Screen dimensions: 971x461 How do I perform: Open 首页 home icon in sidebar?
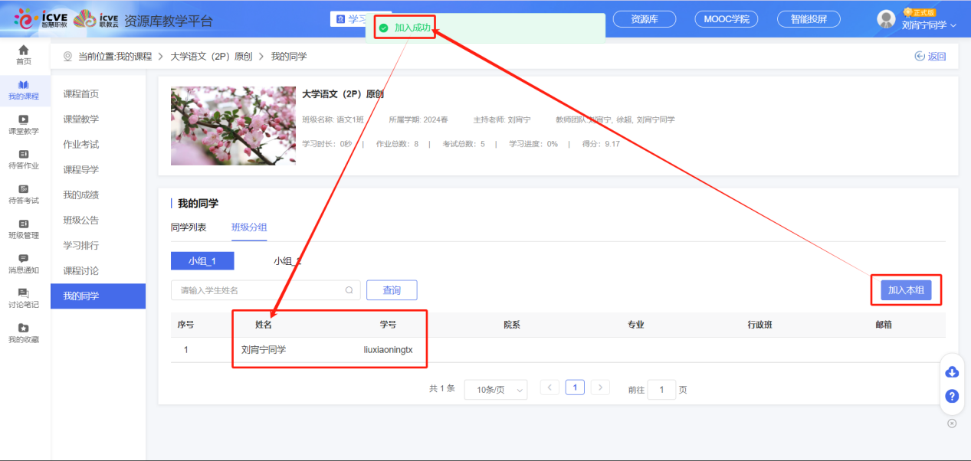pos(24,54)
